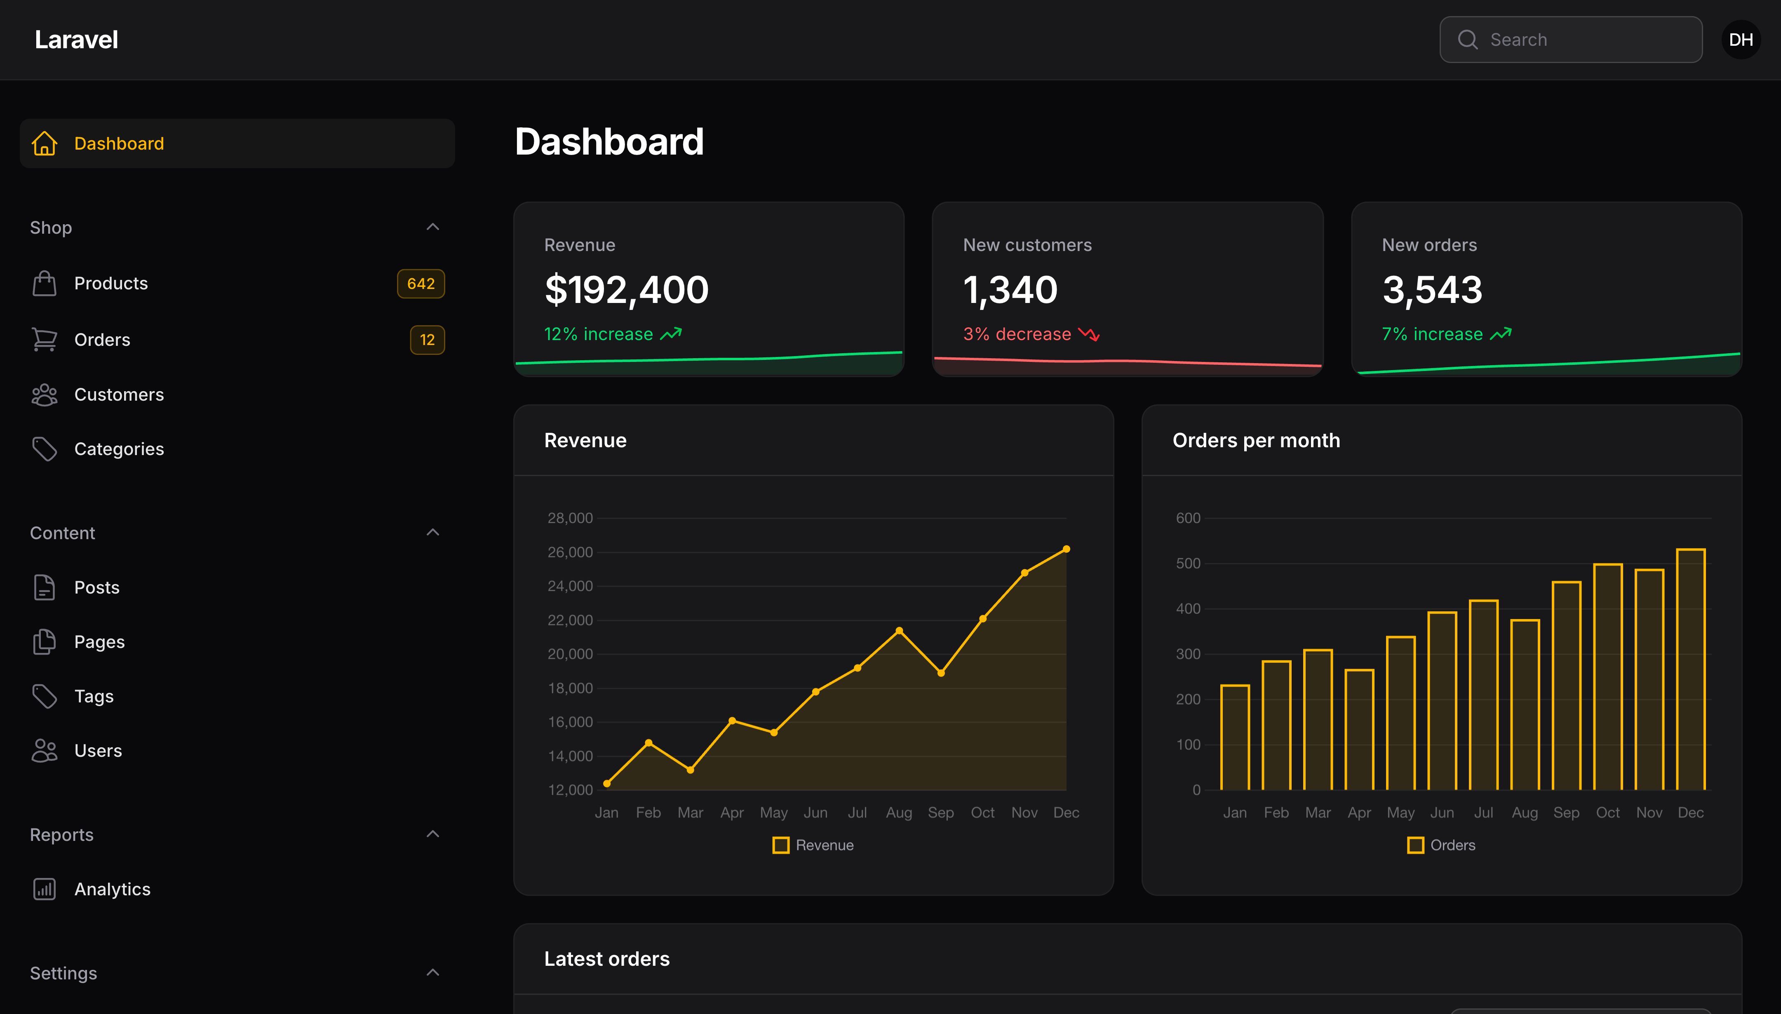Image resolution: width=1781 pixels, height=1014 pixels.
Task: Open the Tags menu entry
Action: pos(237,696)
